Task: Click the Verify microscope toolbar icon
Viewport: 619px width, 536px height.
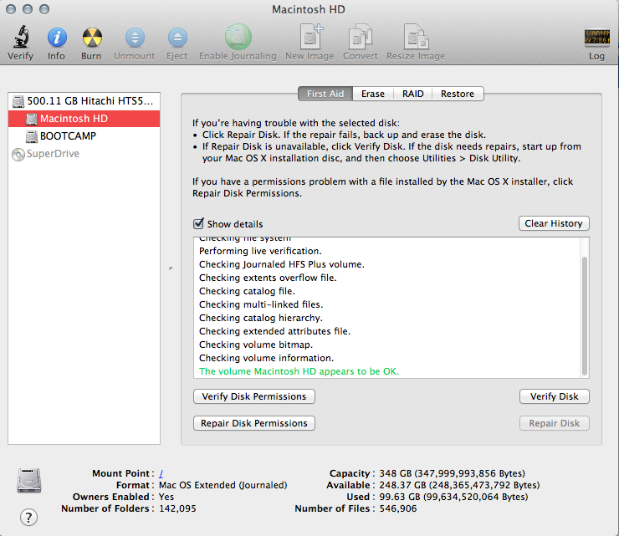Action: pos(21,37)
